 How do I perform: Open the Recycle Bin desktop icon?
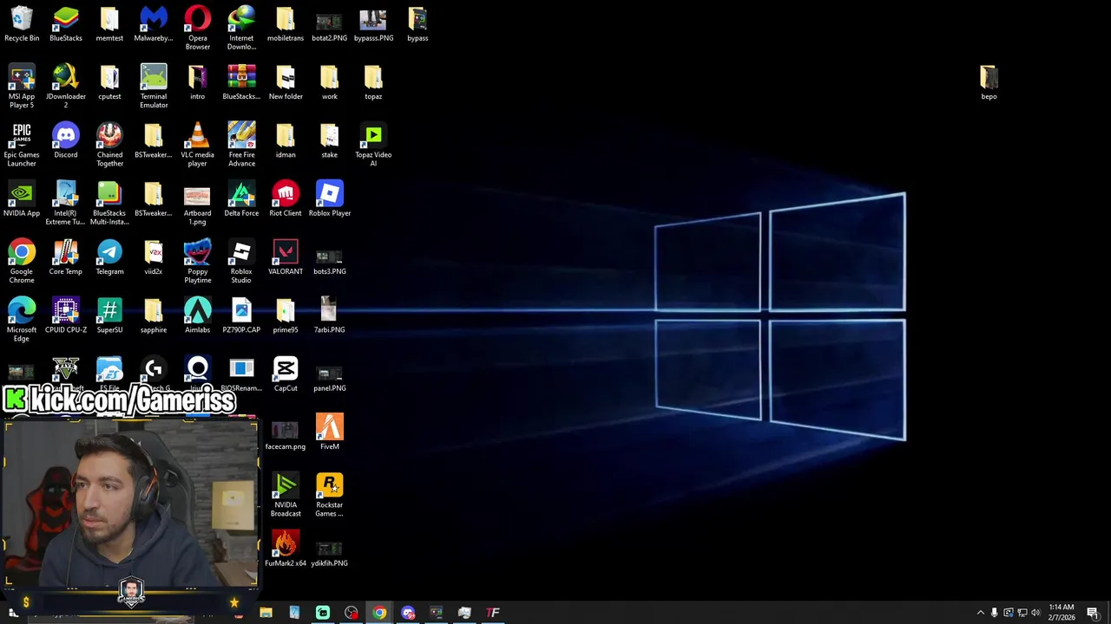(x=22, y=24)
